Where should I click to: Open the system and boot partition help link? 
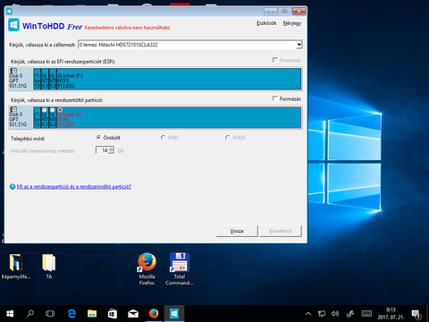pos(74,187)
